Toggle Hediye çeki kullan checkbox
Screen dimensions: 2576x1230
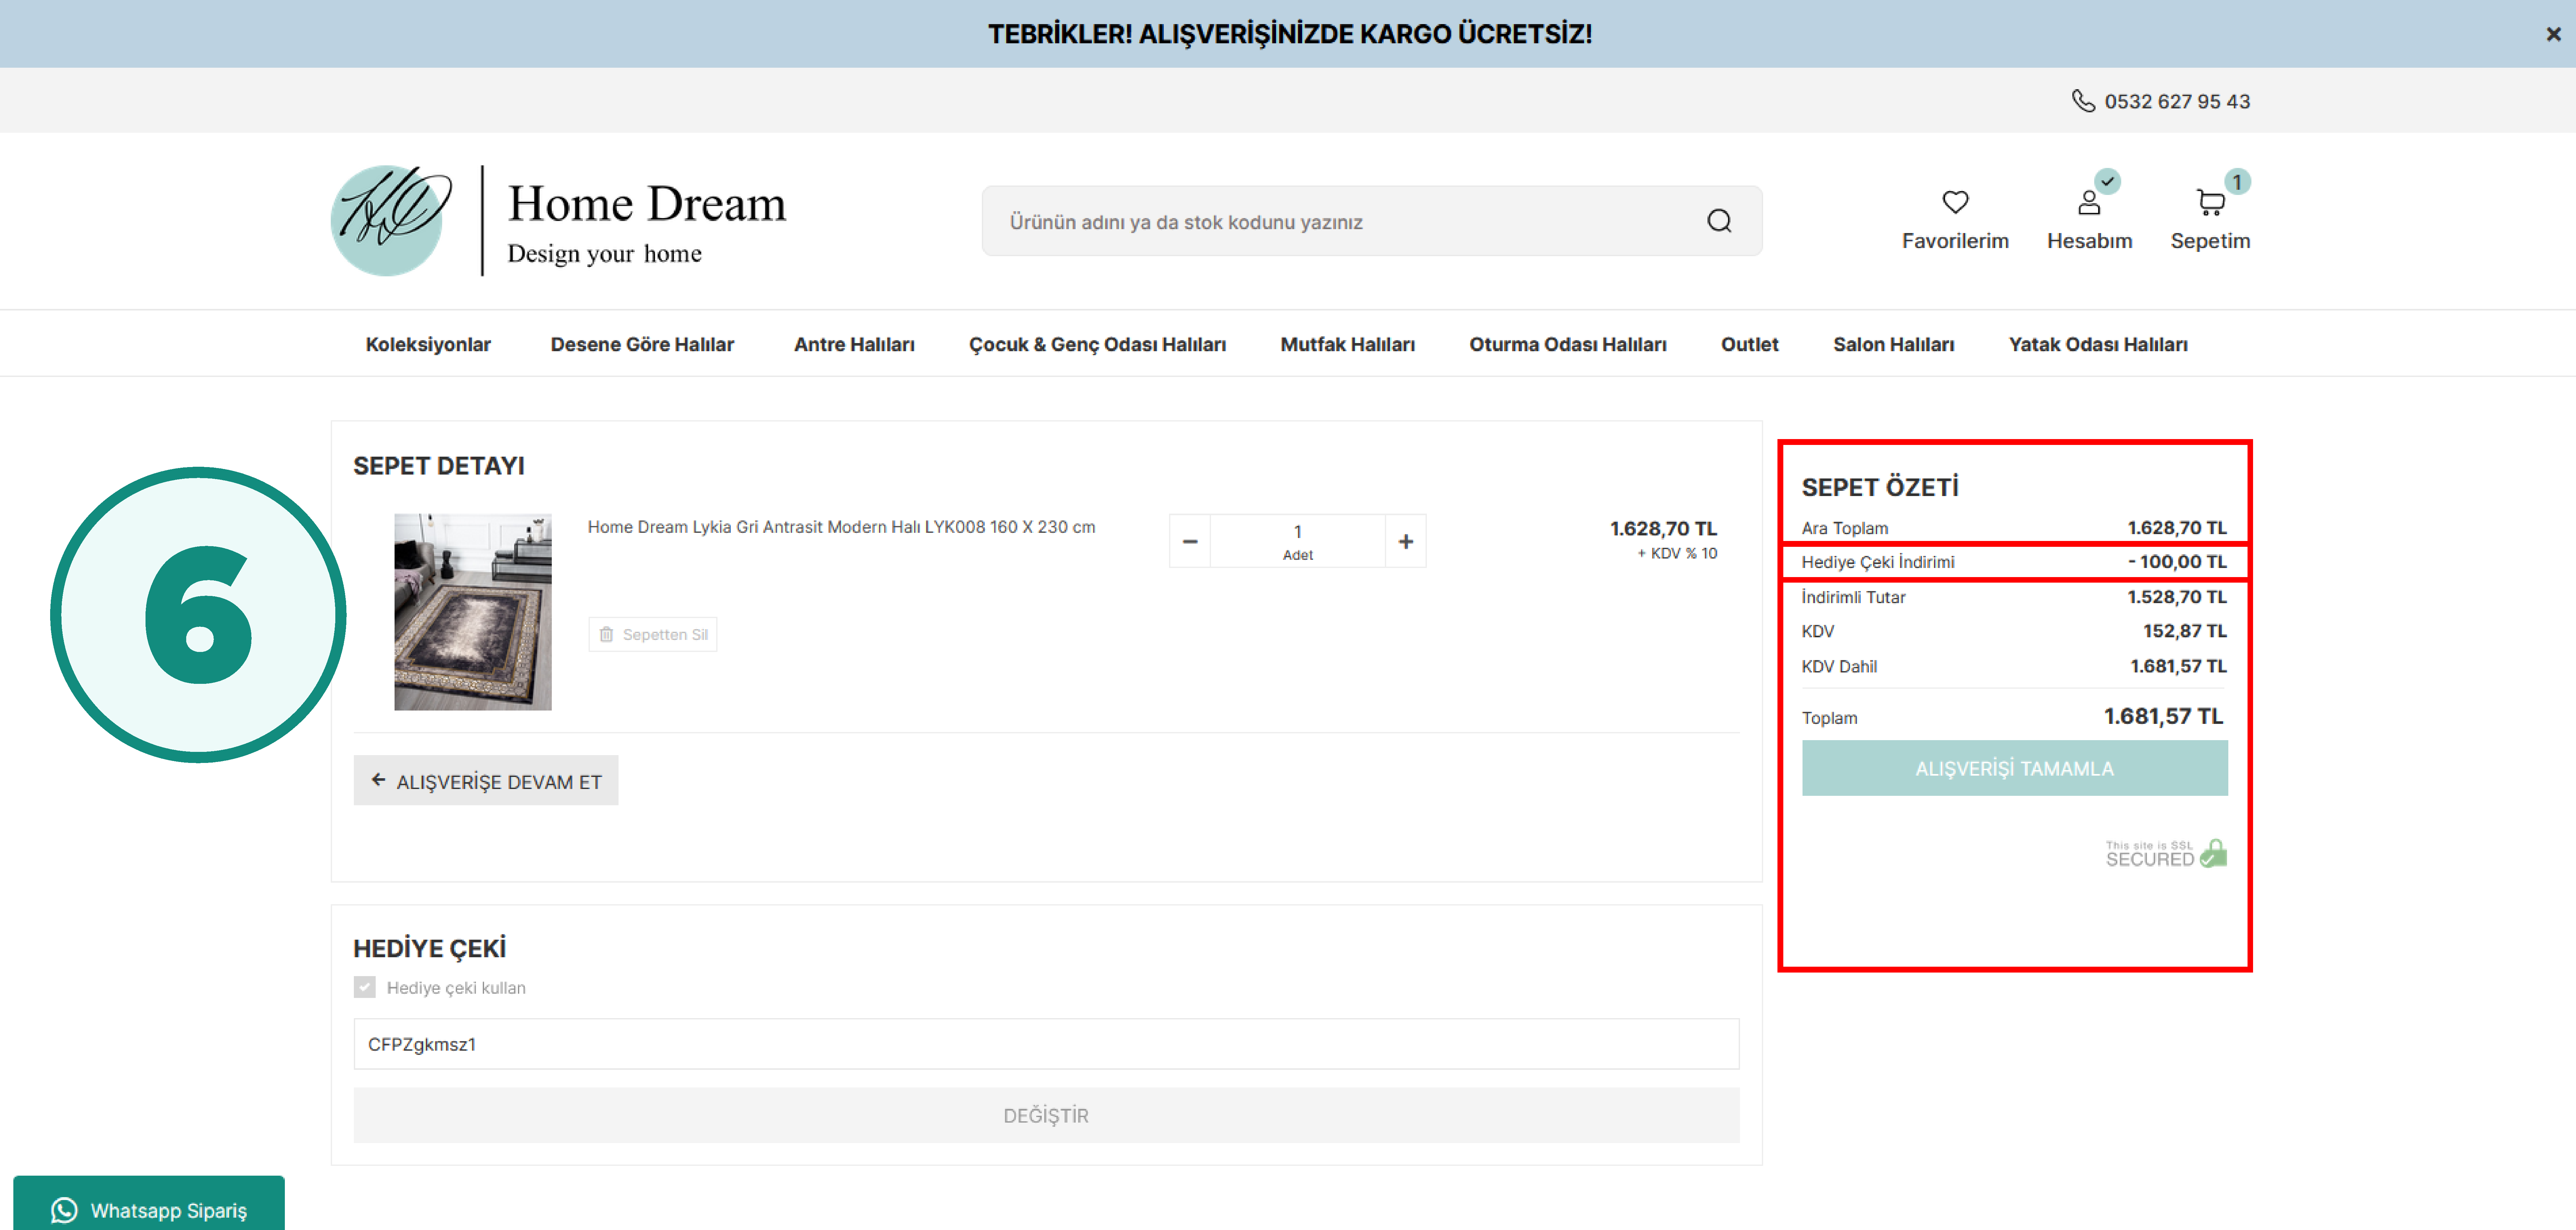click(x=365, y=987)
